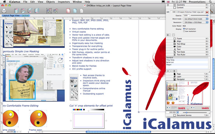Open Spotlight search in the menu bar
Screen dimensions: 215x134
210,2
